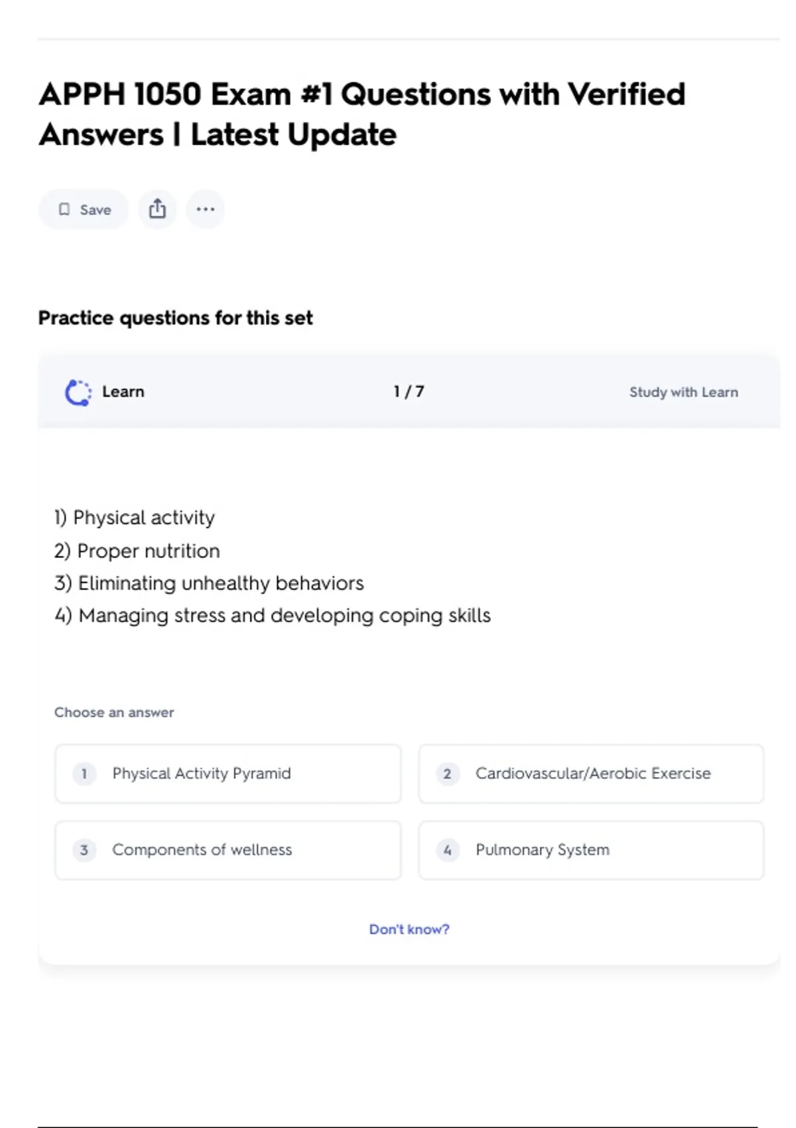This screenshot has width=796, height=1128.
Task: Click the 1 / 7 question progress counter
Action: (409, 391)
